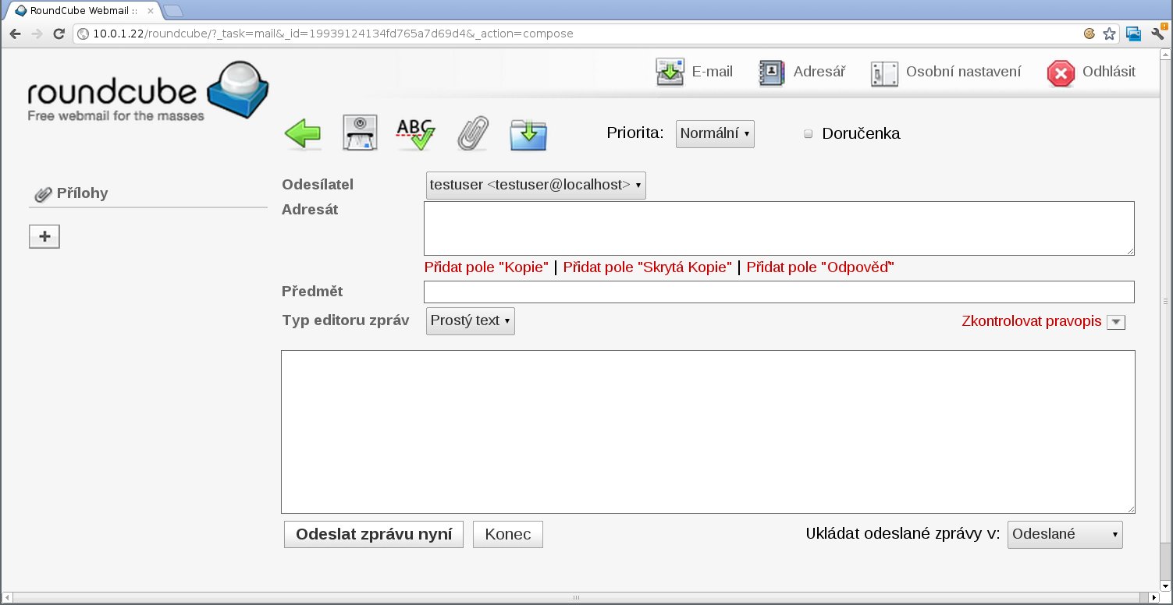The height and width of the screenshot is (605, 1173).
Task: Open the Priorita dropdown
Action: pos(715,134)
